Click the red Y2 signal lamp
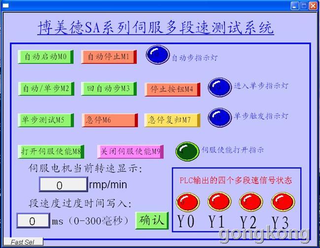 click(251, 201)
